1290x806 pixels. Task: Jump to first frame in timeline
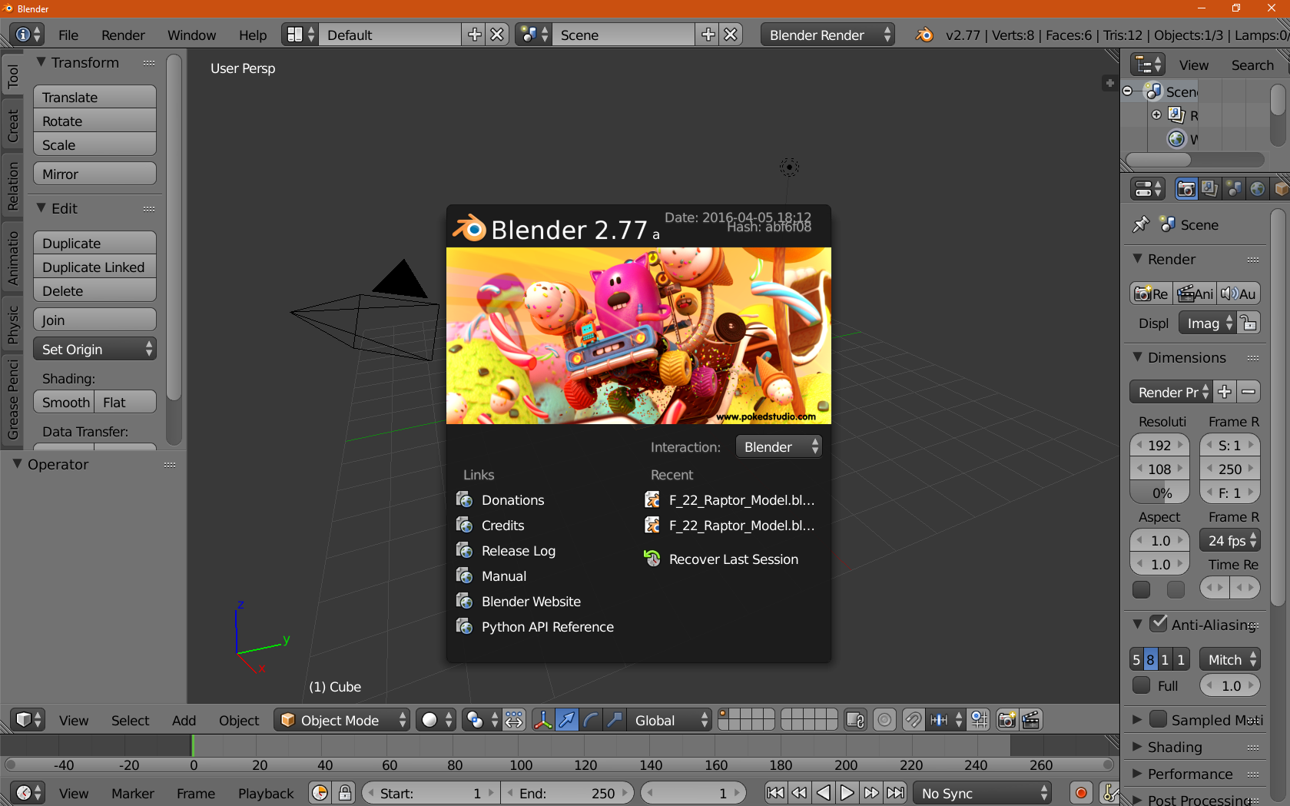click(775, 793)
